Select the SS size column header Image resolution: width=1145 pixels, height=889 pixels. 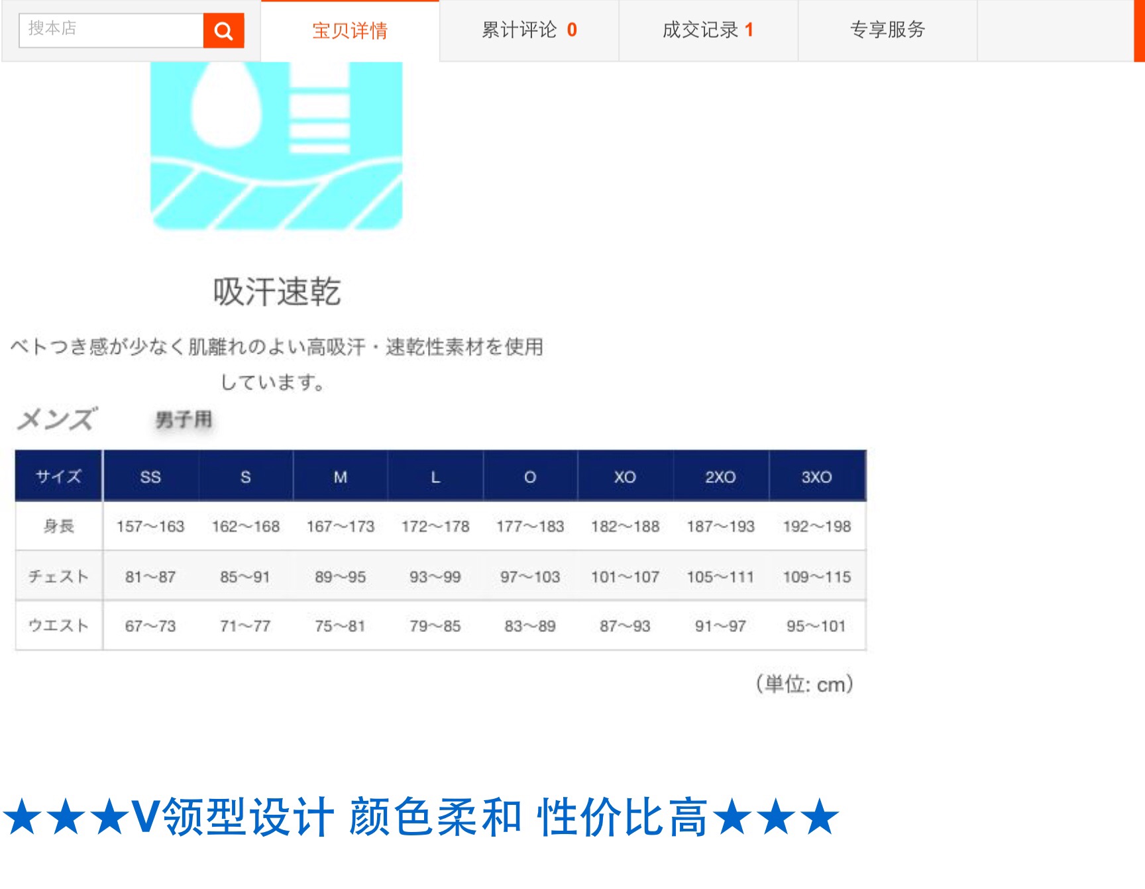click(x=150, y=477)
